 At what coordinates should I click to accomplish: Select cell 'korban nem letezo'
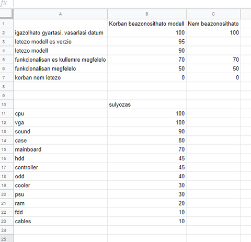[x=60, y=77]
